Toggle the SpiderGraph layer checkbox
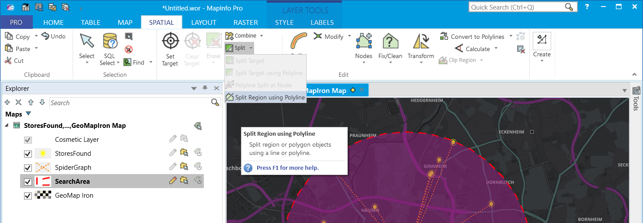 [28, 168]
